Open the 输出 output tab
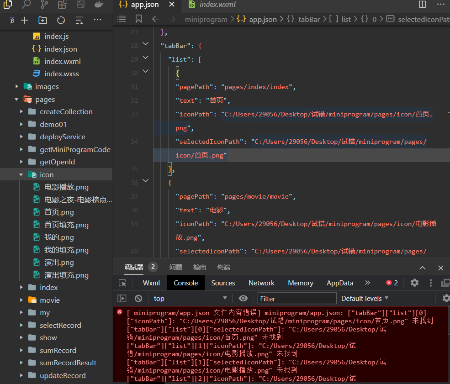The width and height of the screenshot is (450, 384). 200,267
